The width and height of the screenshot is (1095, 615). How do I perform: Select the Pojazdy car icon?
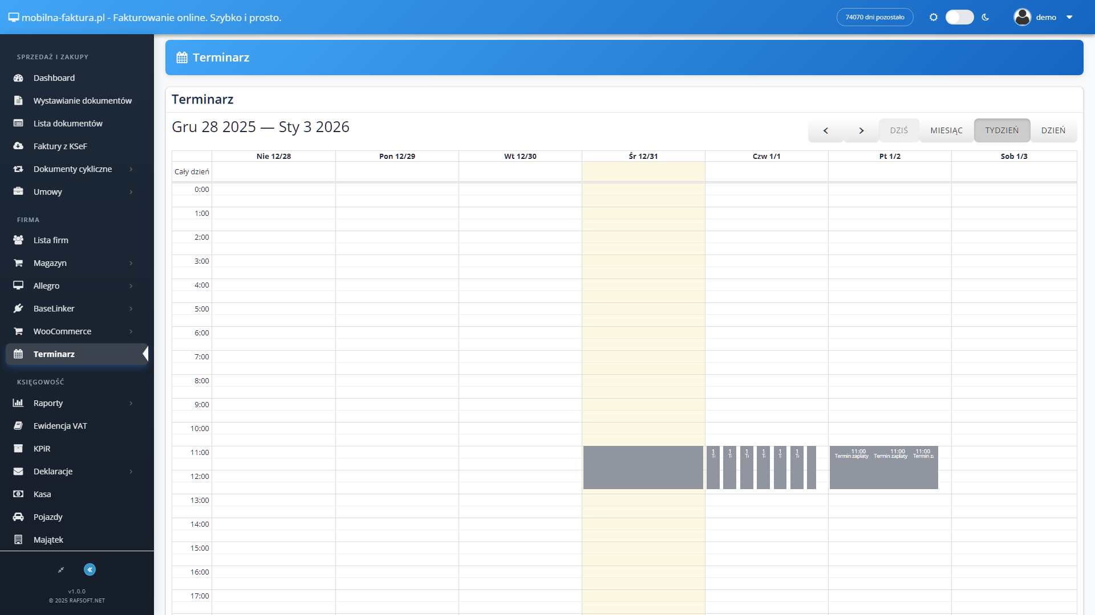click(18, 517)
